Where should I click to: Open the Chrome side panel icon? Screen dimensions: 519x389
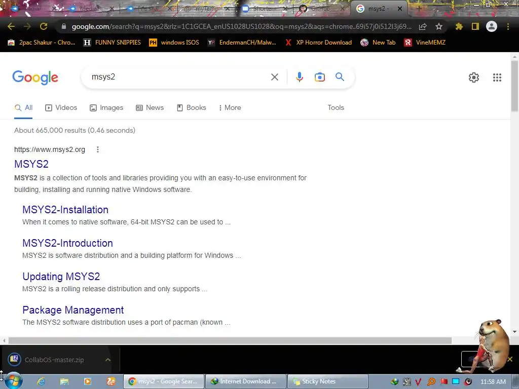tap(475, 26)
